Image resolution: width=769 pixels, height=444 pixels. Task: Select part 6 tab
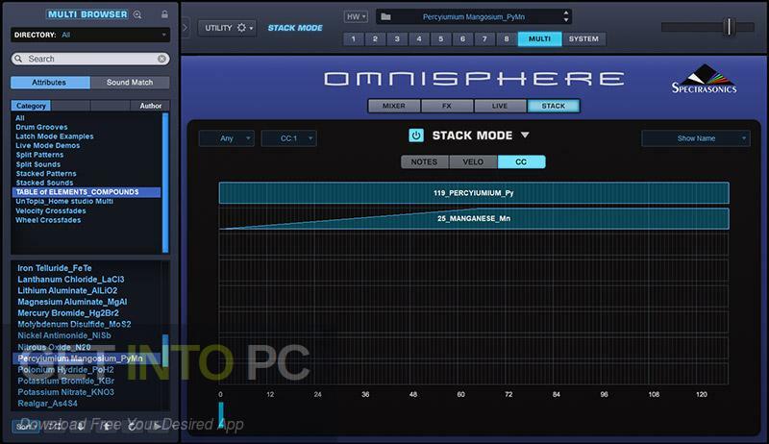coord(462,38)
